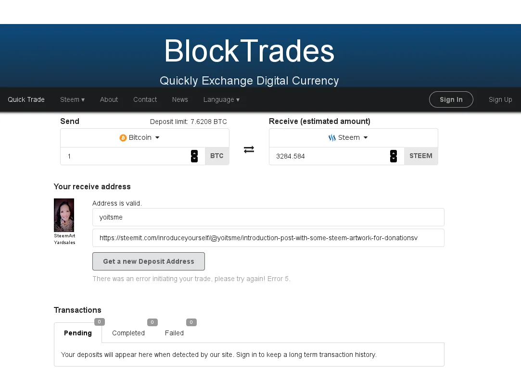Click the 'Address is valid.' message
521x368 pixels.
pyautogui.click(x=117, y=203)
